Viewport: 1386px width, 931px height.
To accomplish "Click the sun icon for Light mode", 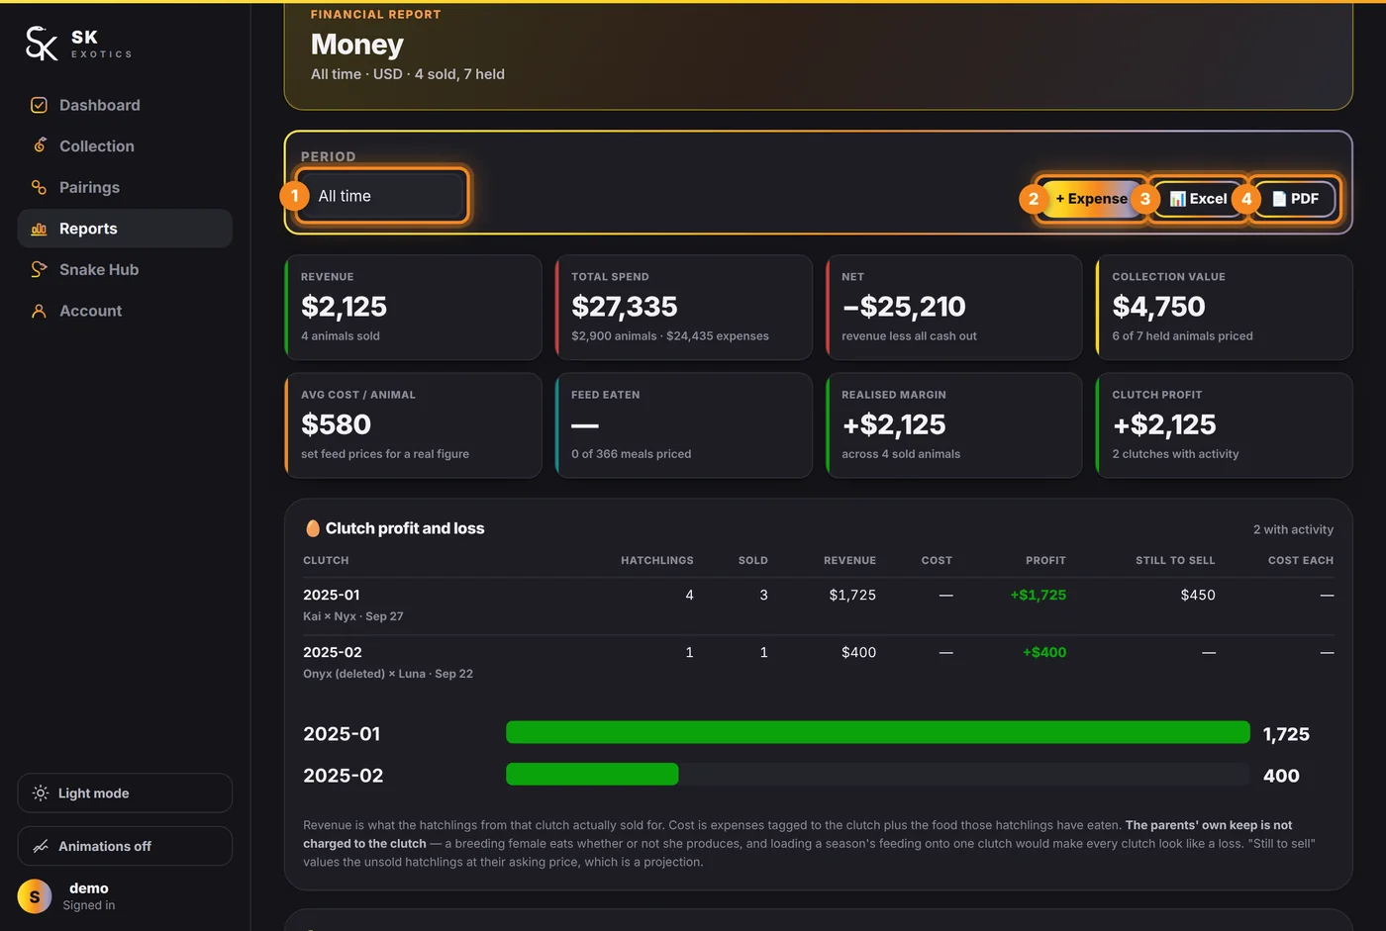I will click(41, 793).
